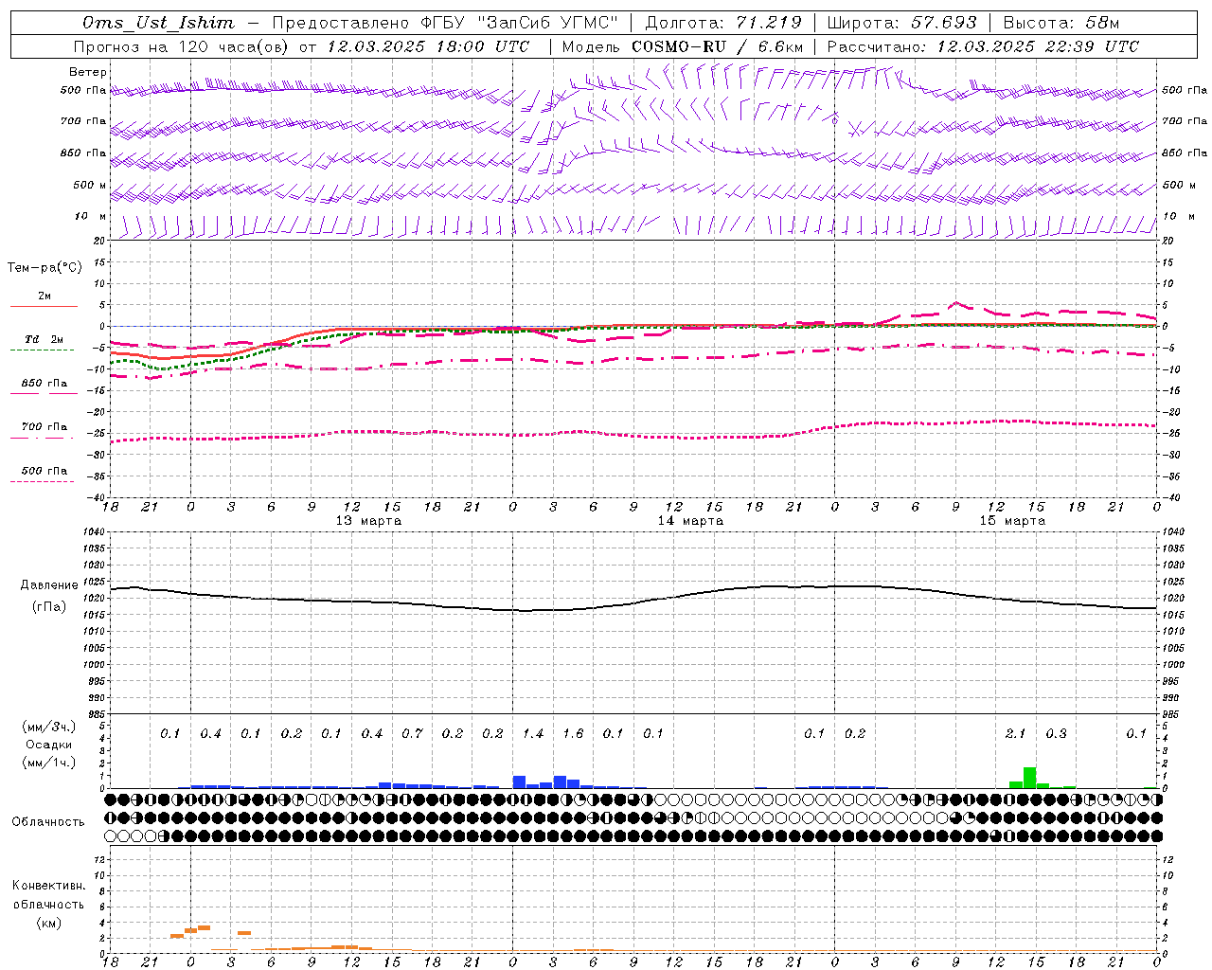Select the 3-hour precipitation value '1.4'
1212x970 pixels.
533,733
